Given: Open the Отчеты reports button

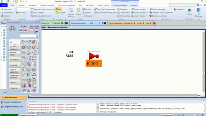Looking at the screenshot, I should coord(79,12).
